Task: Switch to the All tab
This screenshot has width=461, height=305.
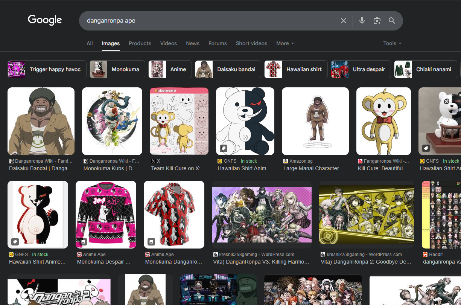Action: (x=90, y=43)
